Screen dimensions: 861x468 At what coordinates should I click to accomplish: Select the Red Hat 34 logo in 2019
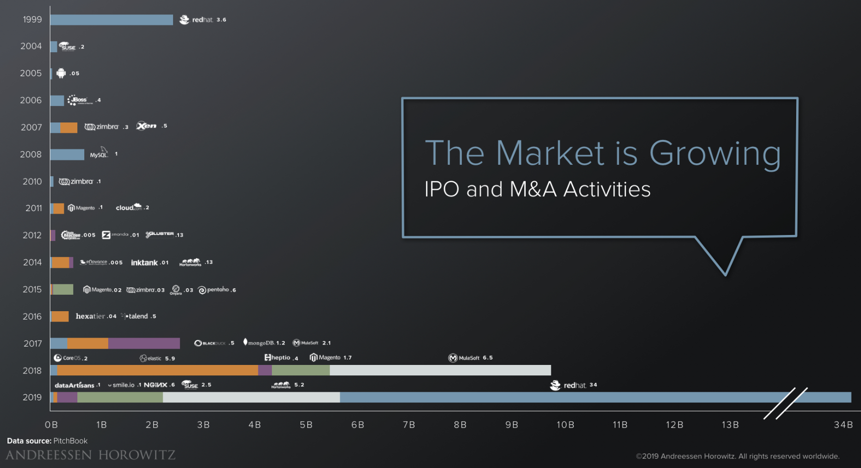[x=568, y=385]
